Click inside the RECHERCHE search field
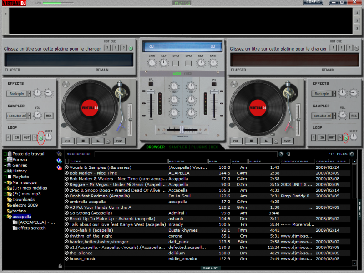This screenshot has width=364, height=273. click(182, 153)
